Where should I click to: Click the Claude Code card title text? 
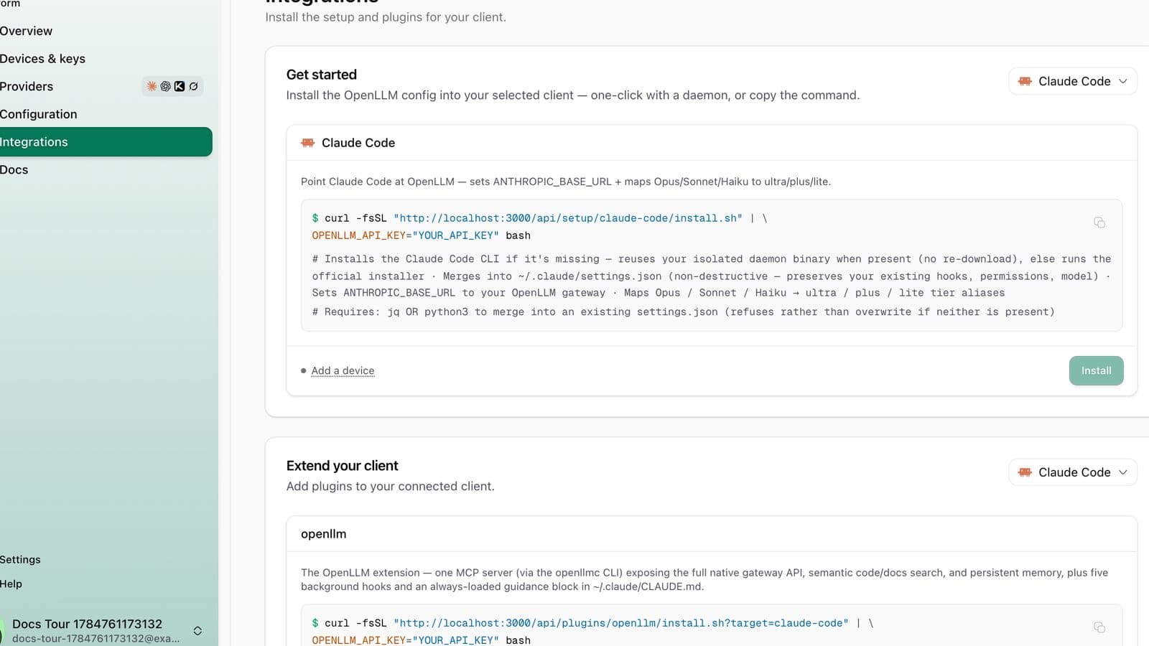[x=358, y=143]
